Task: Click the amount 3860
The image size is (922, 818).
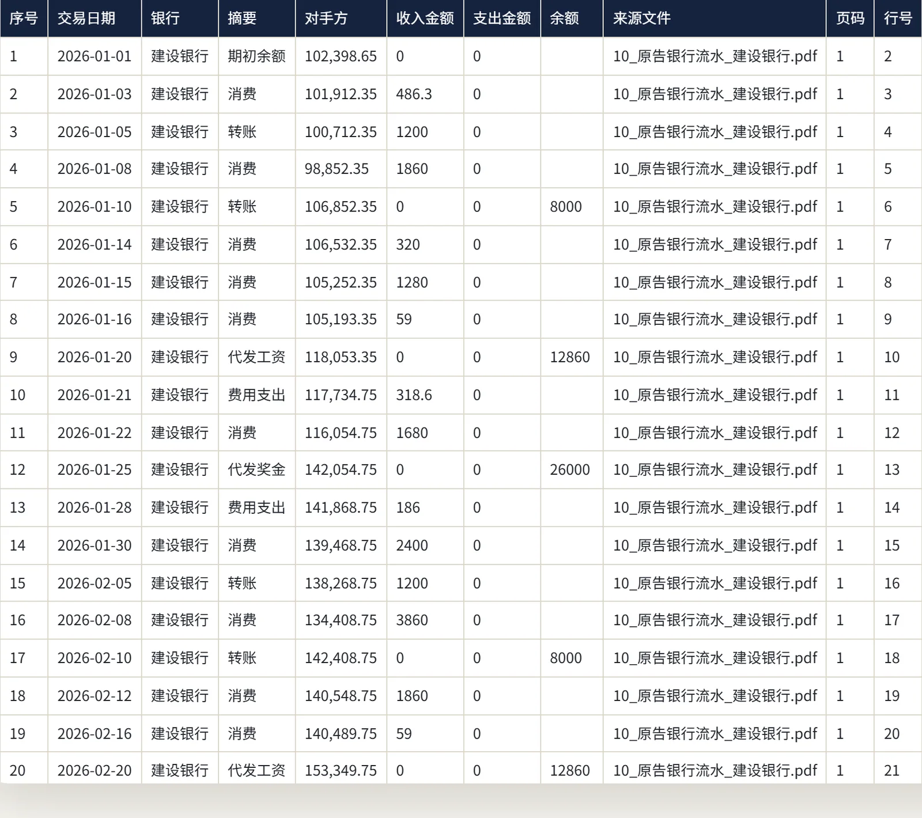Action: [x=412, y=620]
